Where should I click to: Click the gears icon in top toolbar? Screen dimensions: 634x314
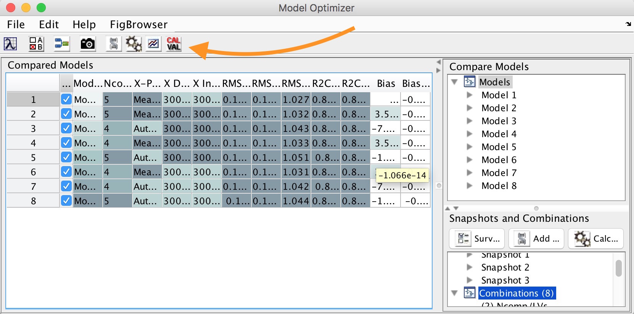coord(134,44)
